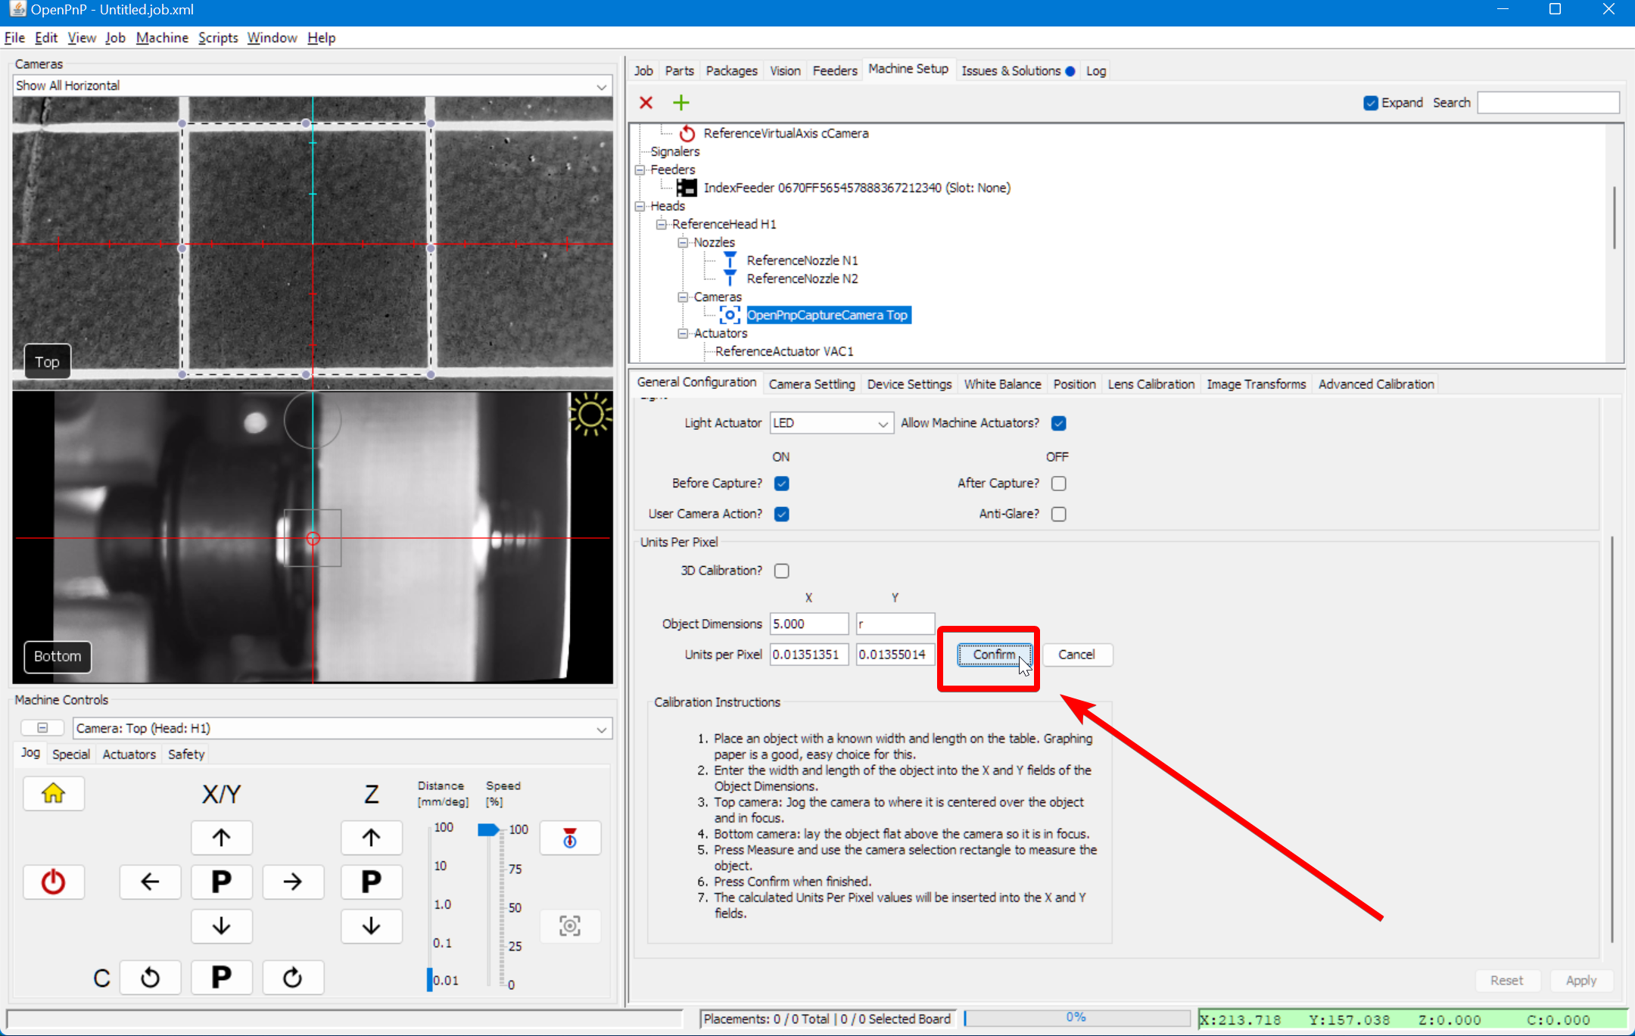The height and width of the screenshot is (1036, 1635).
Task: Click the red delete X icon
Action: pyautogui.click(x=646, y=102)
